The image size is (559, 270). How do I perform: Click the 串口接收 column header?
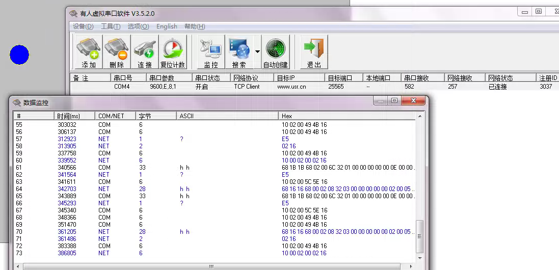coord(422,78)
